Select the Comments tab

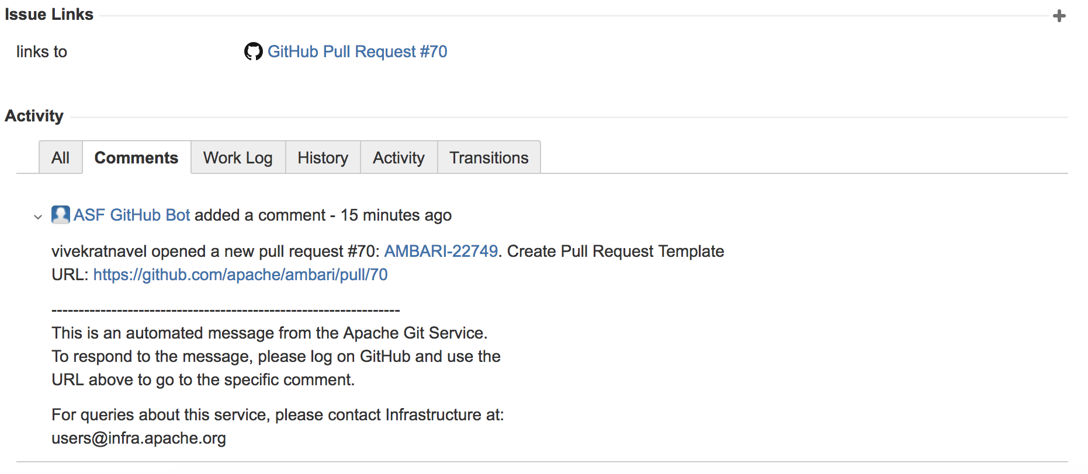coord(136,158)
